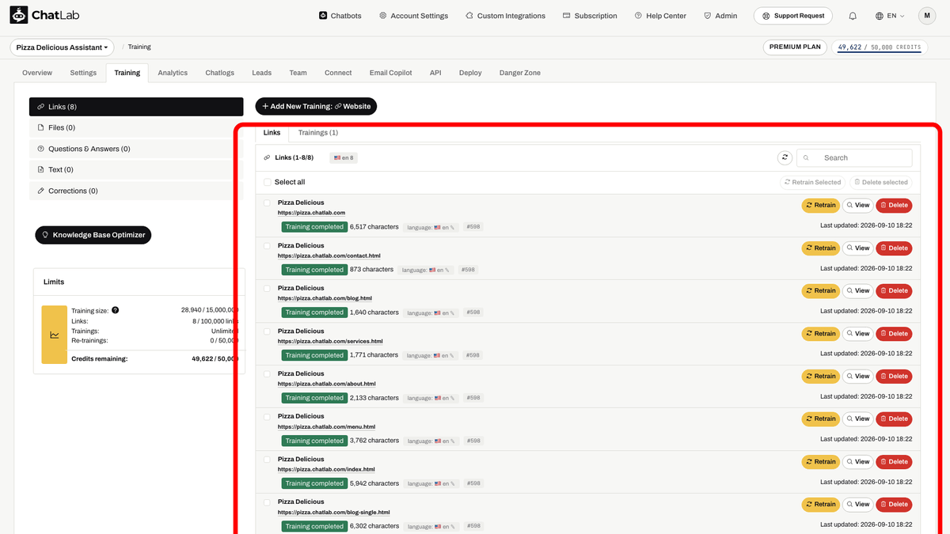
Task: Click "6,517 characters" text
Action: click(x=374, y=227)
